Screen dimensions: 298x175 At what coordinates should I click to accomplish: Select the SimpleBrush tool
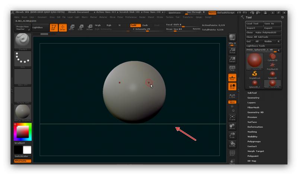[254, 75]
